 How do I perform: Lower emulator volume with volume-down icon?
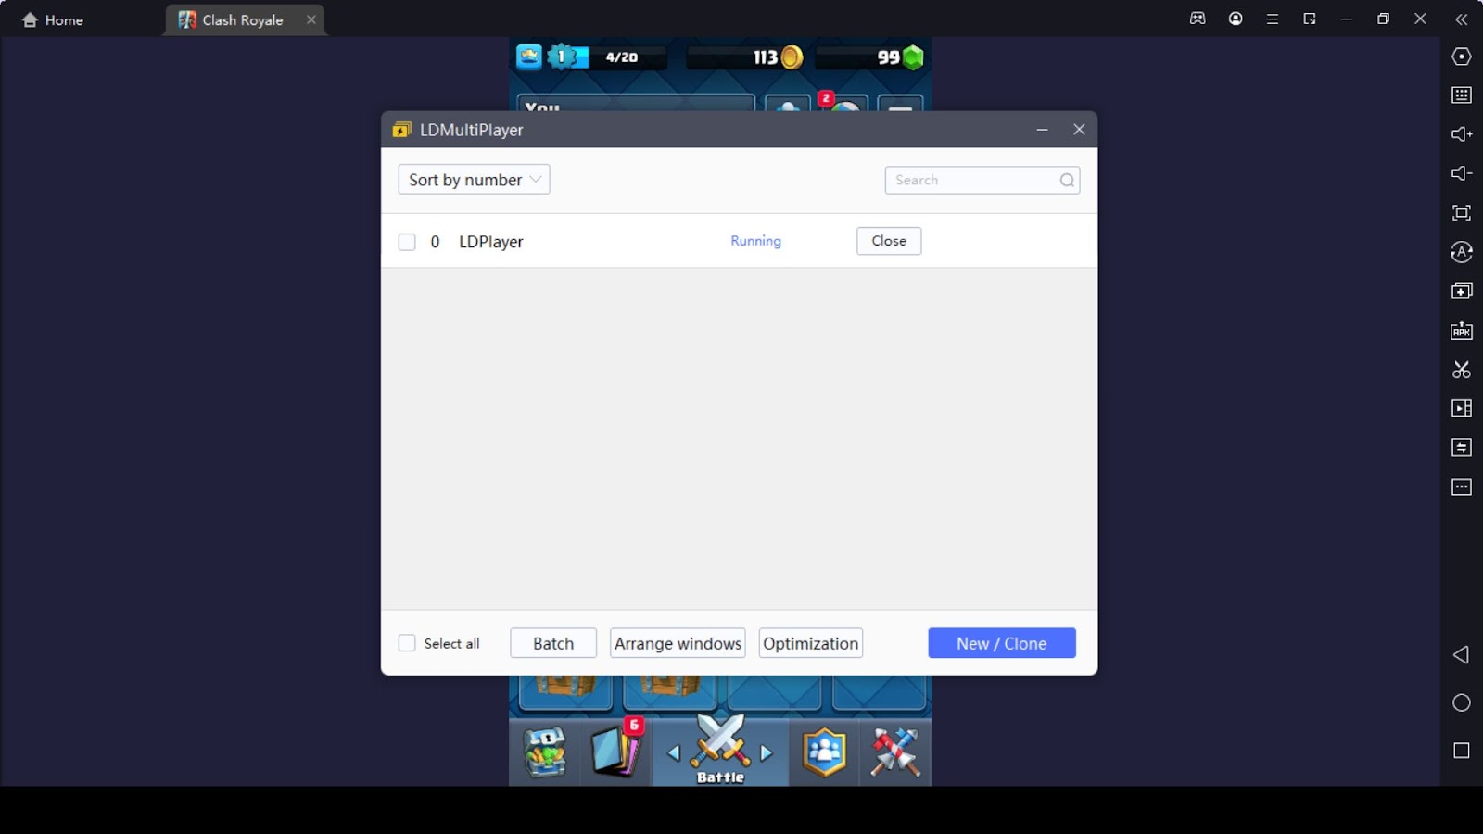[x=1462, y=173]
